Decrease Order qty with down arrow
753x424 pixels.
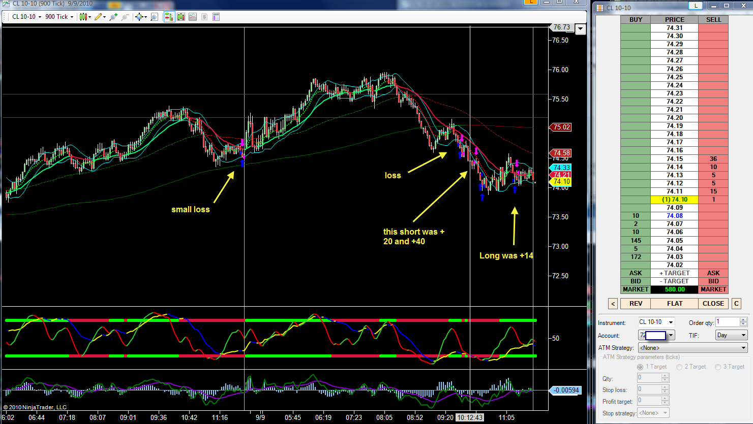point(743,324)
